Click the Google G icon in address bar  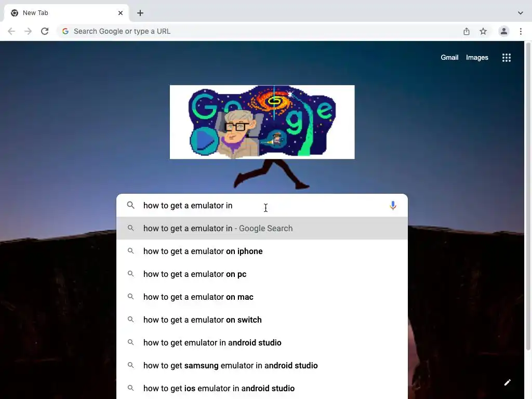(65, 31)
